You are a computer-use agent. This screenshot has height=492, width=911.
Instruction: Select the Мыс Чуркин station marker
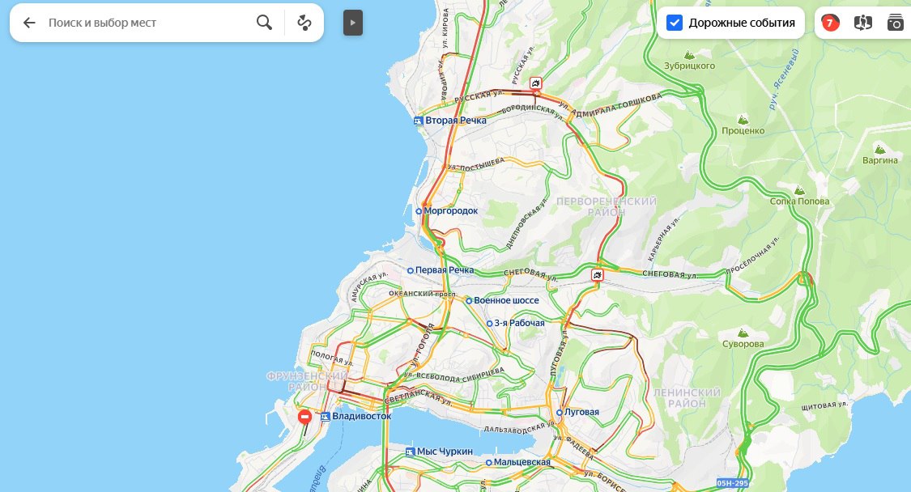click(410, 452)
